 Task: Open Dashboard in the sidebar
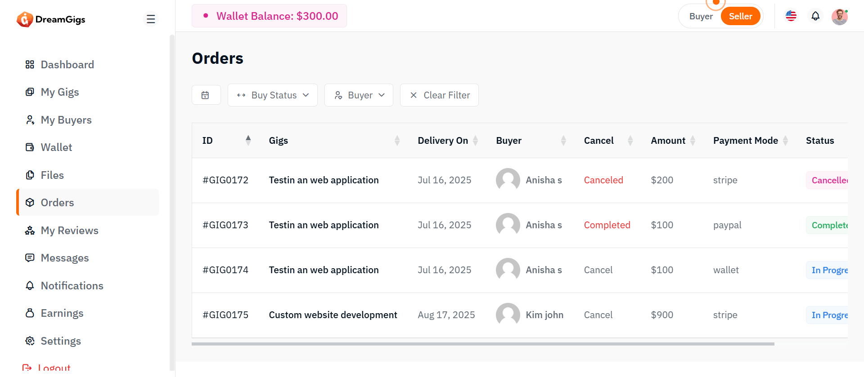67,65
